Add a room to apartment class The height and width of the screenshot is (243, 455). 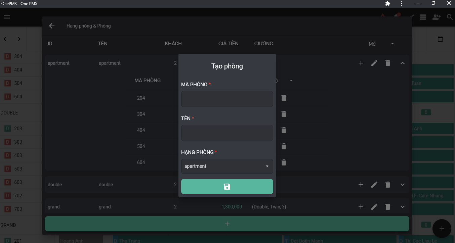[x=361, y=63]
